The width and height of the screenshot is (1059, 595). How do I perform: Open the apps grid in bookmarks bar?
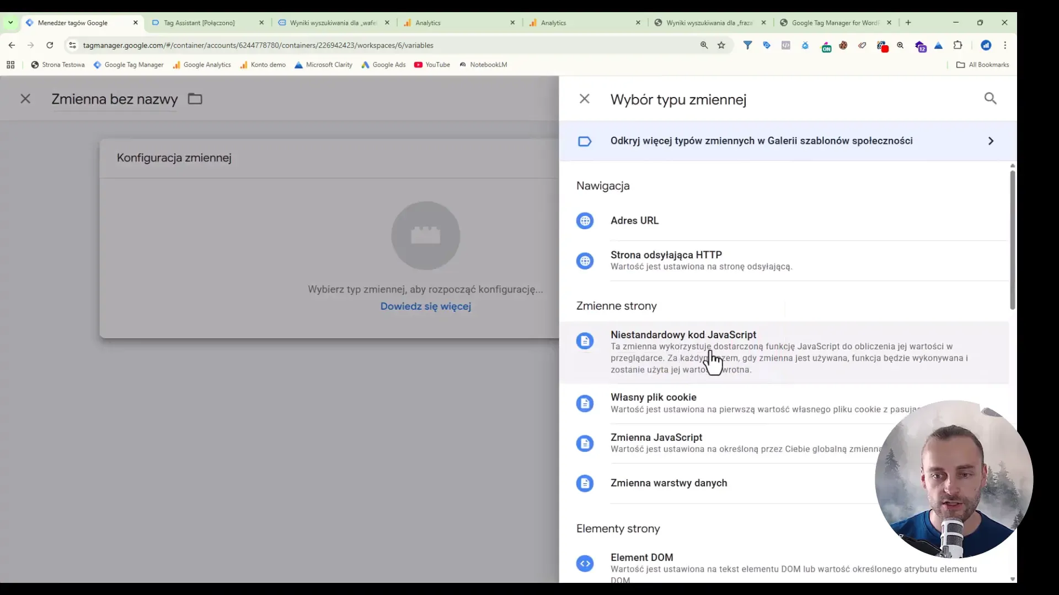tap(10, 64)
